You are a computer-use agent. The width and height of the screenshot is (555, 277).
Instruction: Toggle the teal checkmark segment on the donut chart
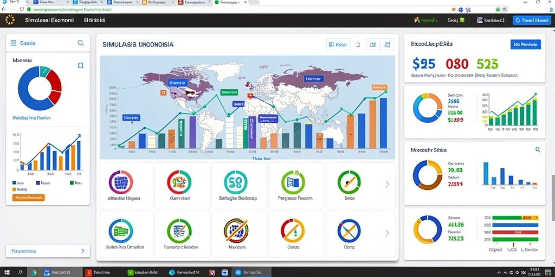tap(45, 71)
